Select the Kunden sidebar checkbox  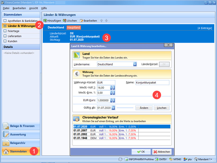pos(5,41)
